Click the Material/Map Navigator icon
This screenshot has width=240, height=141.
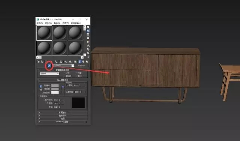pyautogui.click(x=88, y=56)
